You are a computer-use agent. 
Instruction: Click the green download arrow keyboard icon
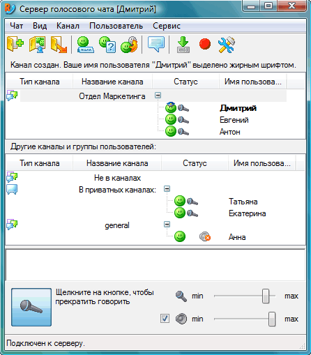click(x=183, y=44)
